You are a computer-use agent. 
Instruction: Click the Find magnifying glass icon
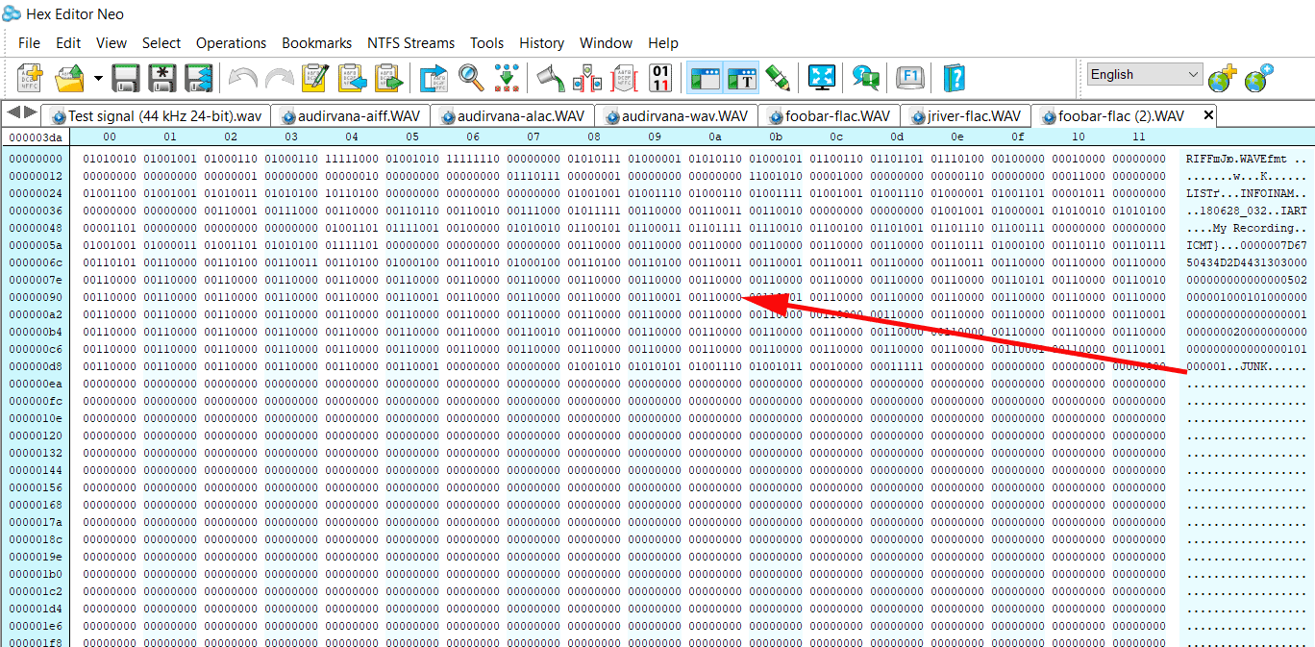pyautogui.click(x=470, y=78)
